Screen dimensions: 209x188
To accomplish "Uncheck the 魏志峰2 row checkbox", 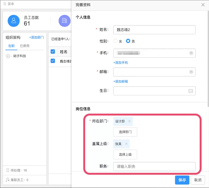I will pos(53,61).
